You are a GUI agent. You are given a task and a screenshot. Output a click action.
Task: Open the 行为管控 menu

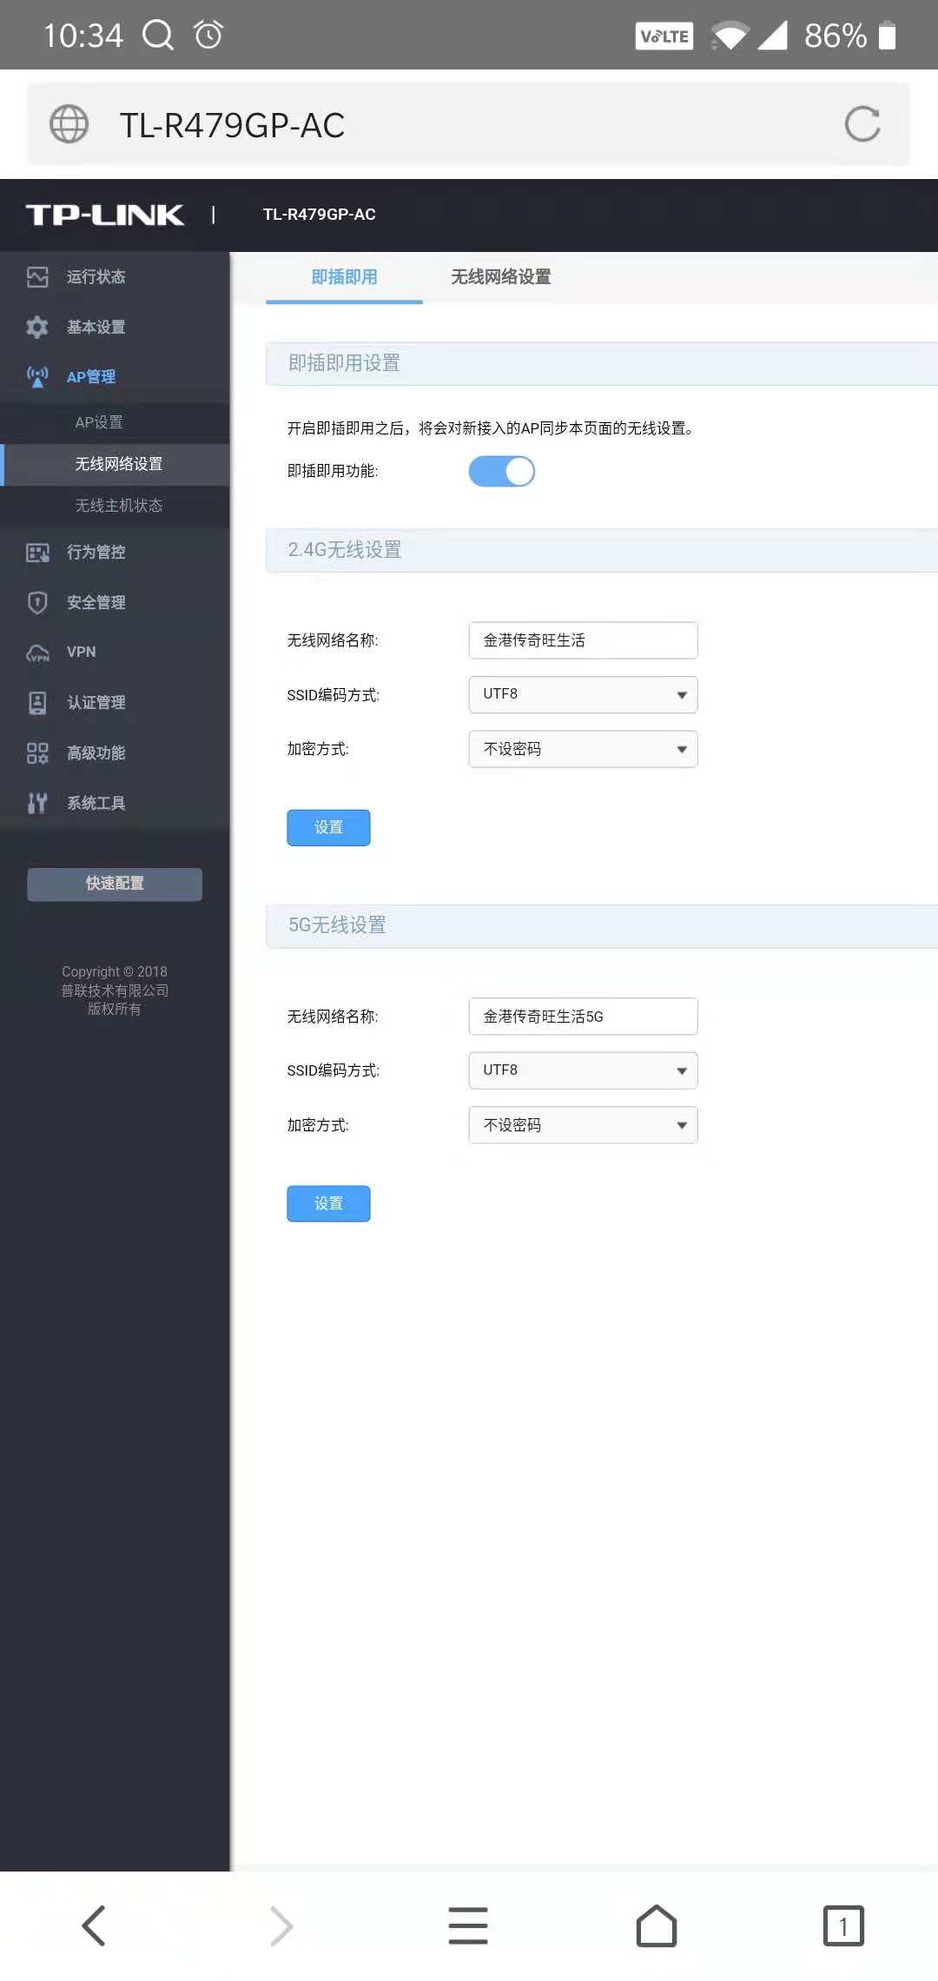click(x=115, y=553)
